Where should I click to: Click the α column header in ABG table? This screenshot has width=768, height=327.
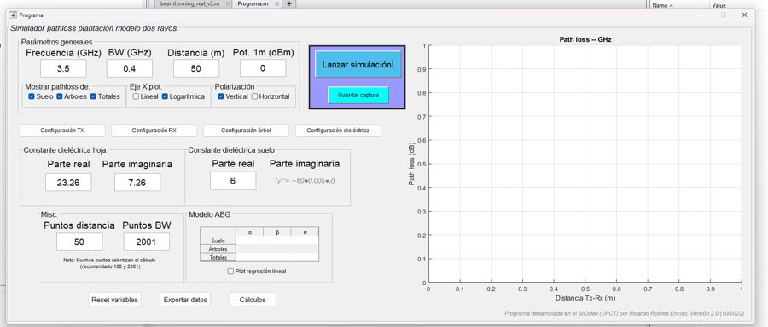pos(250,232)
